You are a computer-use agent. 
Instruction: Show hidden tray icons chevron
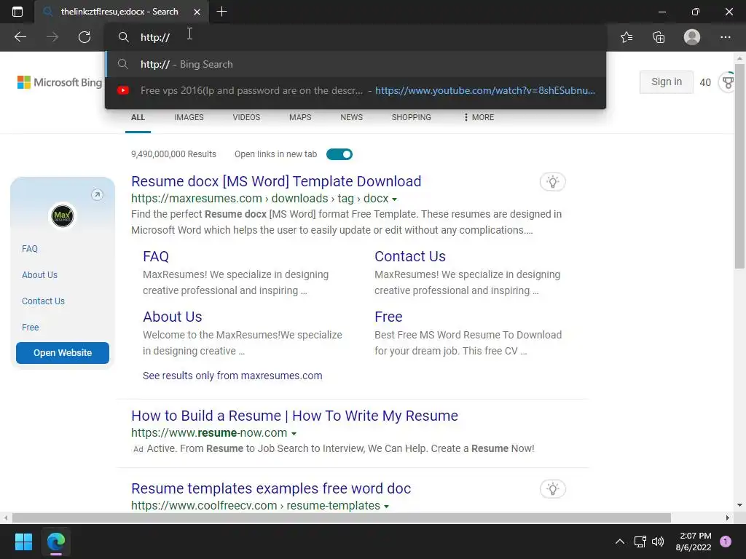620,542
